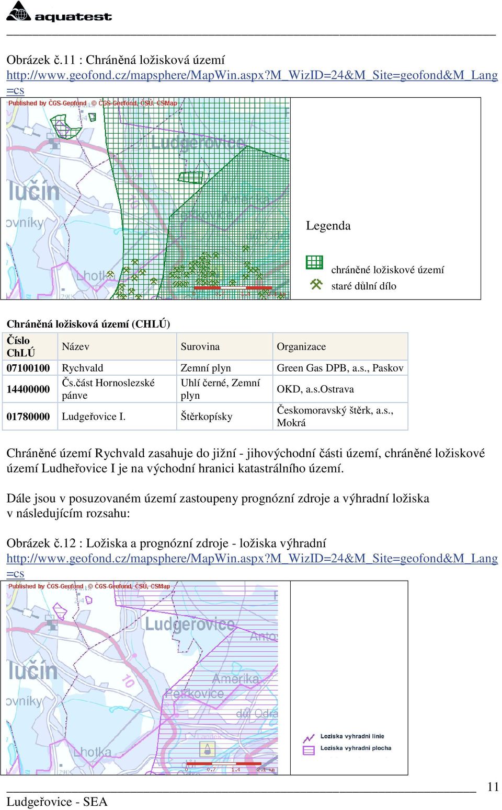Click the Loziska vyhradni linie legend symbol
This screenshot has height=810, width=502.
point(309,738)
